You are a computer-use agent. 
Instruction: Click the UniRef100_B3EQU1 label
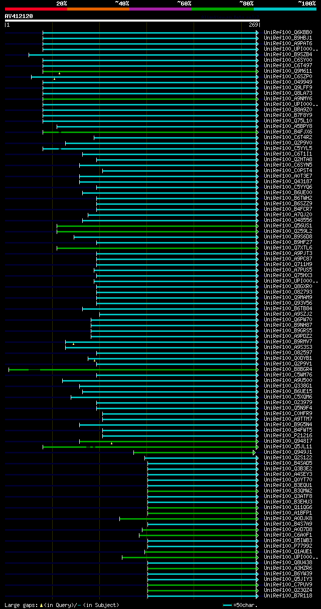(288, 485)
